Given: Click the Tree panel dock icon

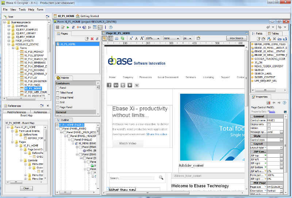Looking at the screenshot, I should point(47,16).
